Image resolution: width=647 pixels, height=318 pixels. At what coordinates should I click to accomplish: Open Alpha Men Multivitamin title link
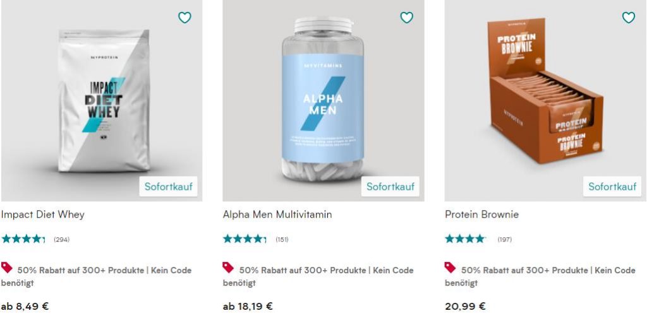277,215
